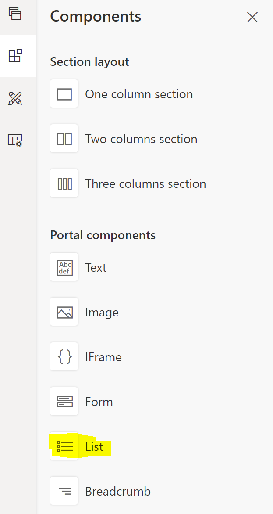
Task: Open the Themes brush-and-pencil sidebar icon
Action: click(15, 98)
